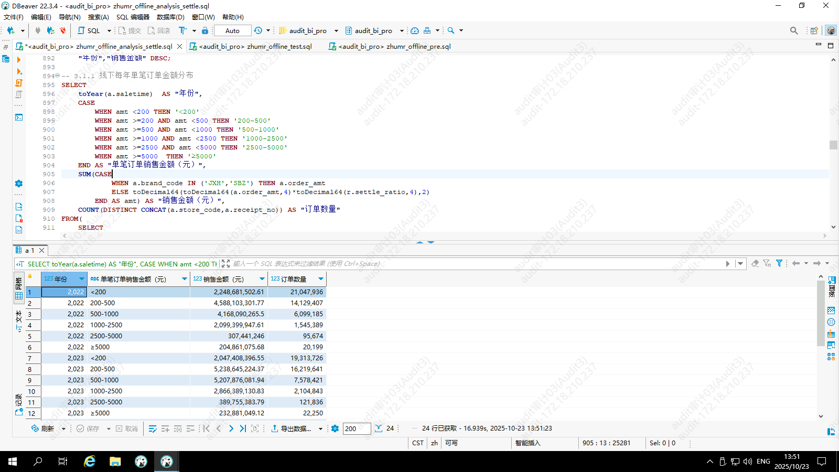The width and height of the screenshot is (839, 472).
Task: Switch to the zhumr_offline_test.sql tab
Action: [x=255, y=46]
